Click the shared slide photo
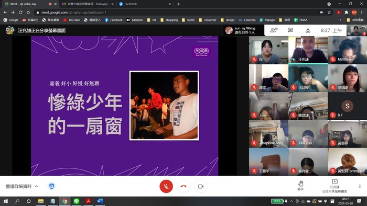This screenshot has width=367, height=206. click(164, 106)
